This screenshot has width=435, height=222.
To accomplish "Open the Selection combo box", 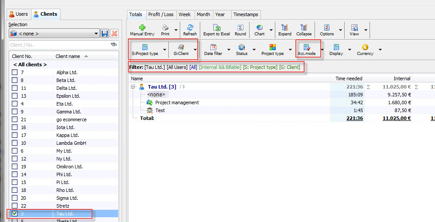I will (x=54, y=34).
